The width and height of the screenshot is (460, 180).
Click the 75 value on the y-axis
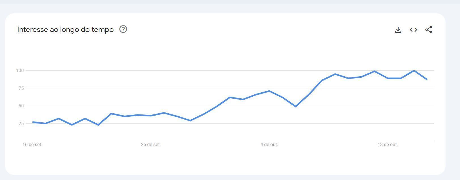21,88
